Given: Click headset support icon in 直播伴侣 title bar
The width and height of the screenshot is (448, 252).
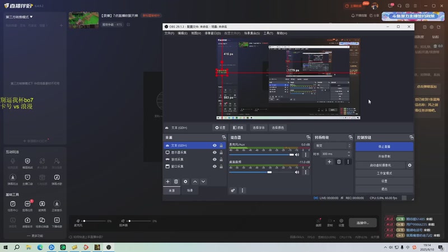Looking at the screenshot, I should pos(399,6).
